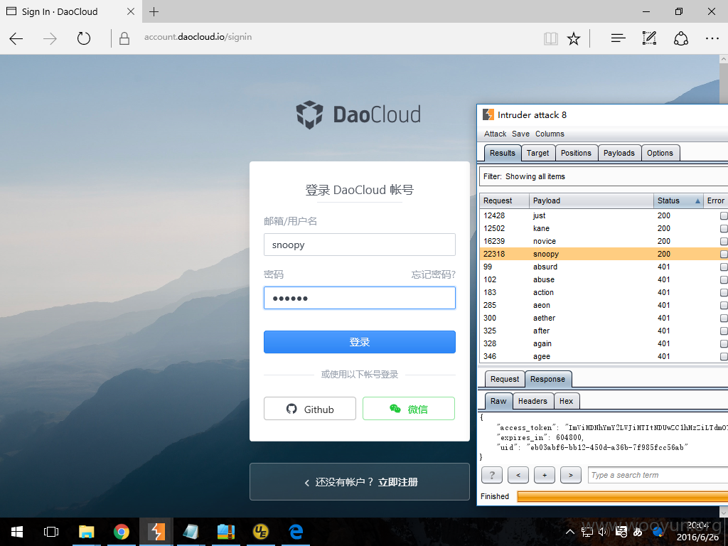Click the username field containing snoopy

tap(359, 245)
